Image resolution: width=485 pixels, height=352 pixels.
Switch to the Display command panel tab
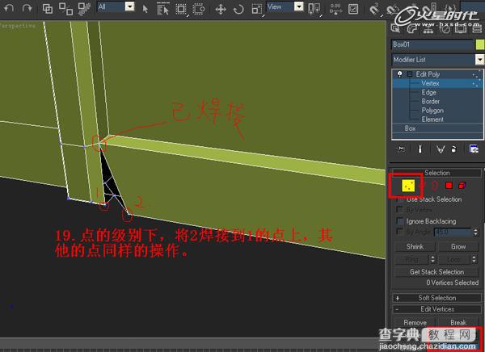click(461, 28)
